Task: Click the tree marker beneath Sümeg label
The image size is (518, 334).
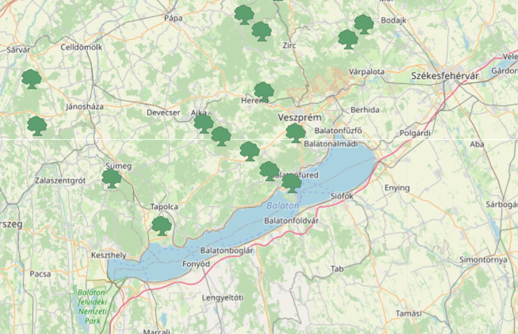Action: [x=112, y=178]
